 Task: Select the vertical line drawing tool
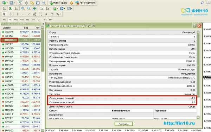pyautogui.click(x=17, y=14)
